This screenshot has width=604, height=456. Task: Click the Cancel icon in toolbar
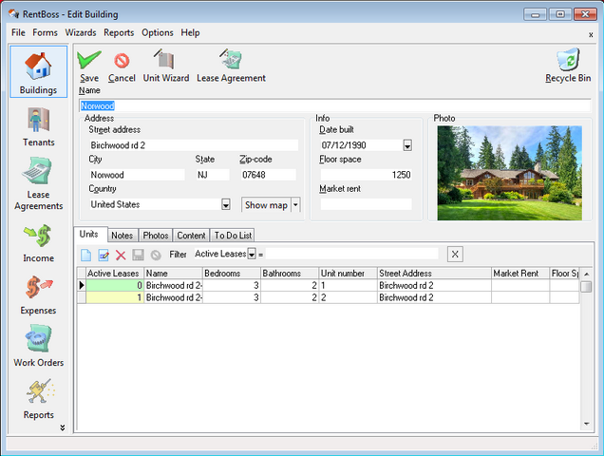(x=122, y=61)
